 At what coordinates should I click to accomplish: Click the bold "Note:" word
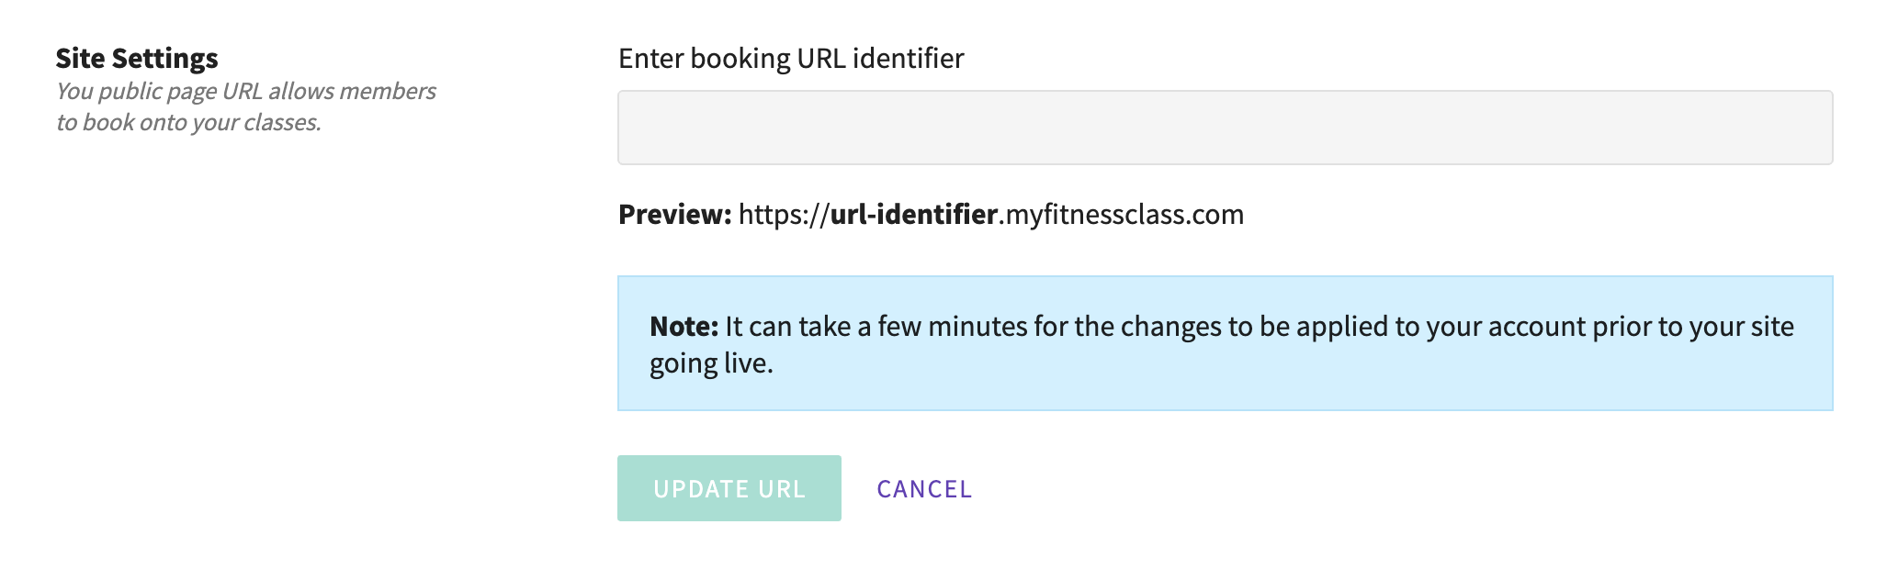coord(684,327)
